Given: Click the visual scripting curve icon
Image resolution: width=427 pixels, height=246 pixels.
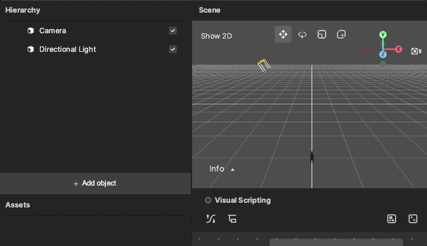Looking at the screenshot, I should tap(211, 219).
